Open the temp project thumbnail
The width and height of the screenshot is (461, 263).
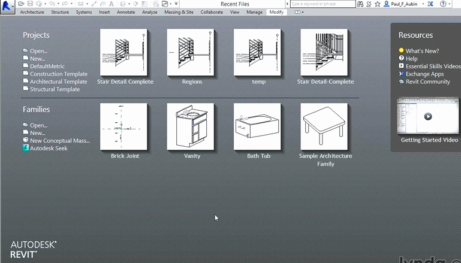tap(257, 52)
